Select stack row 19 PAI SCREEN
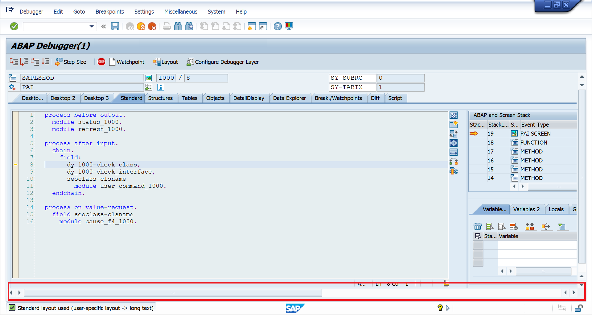592x315 pixels. pos(523,133)
